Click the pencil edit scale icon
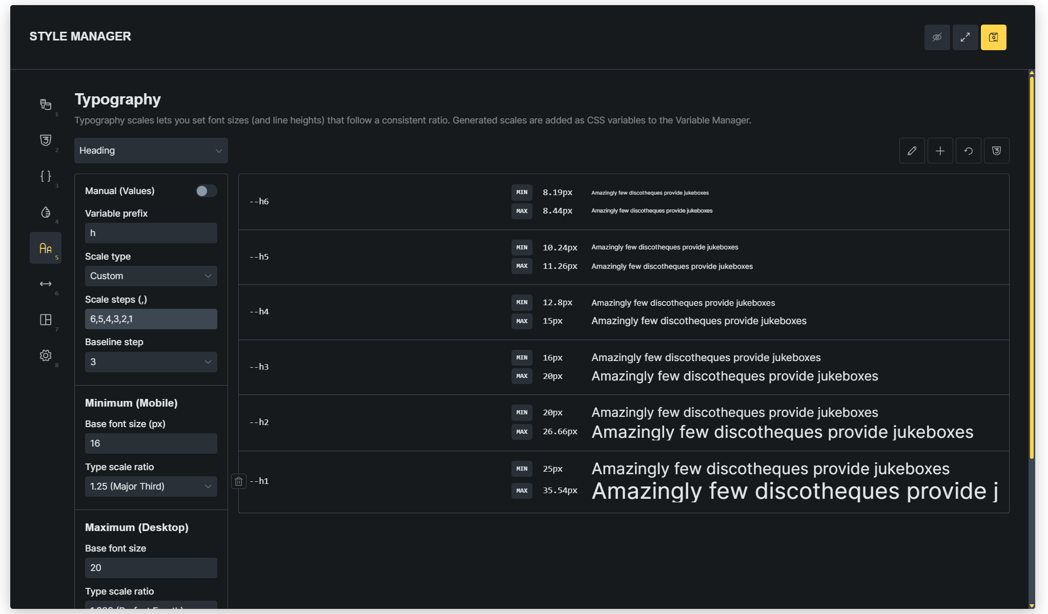The image size is (1048, 614). [x=912, y=151]
